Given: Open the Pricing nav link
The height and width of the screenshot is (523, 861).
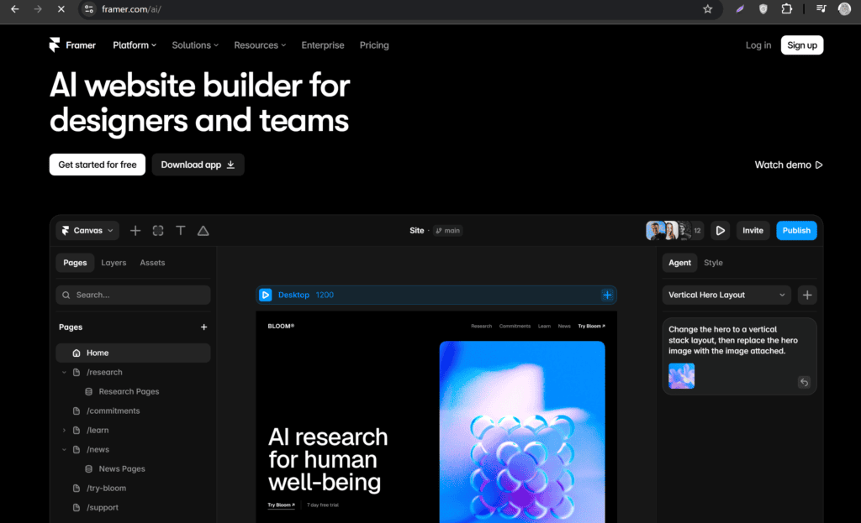Looking at the screenshot, I should [374, 45].
